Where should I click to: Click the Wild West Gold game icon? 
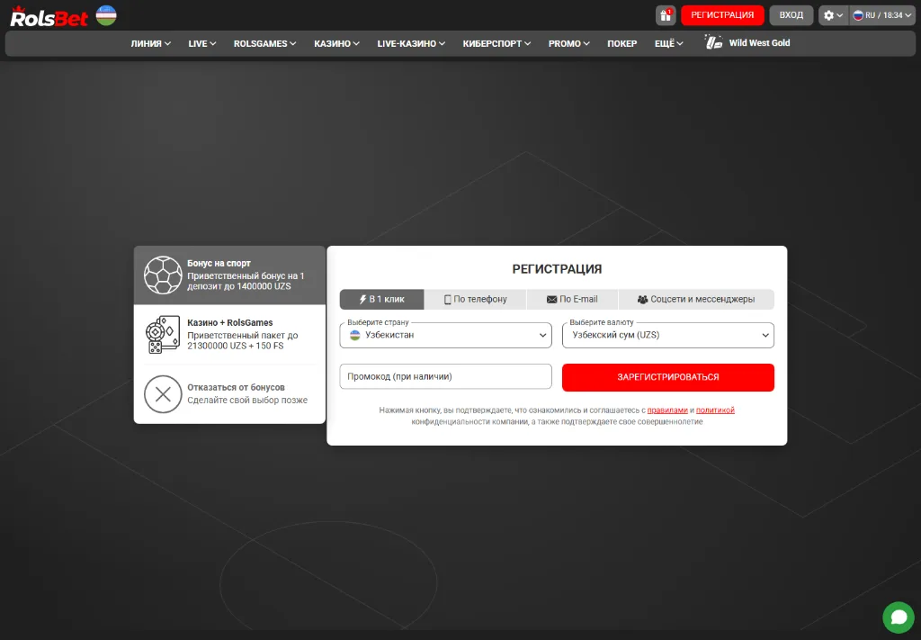click(713, 42)
